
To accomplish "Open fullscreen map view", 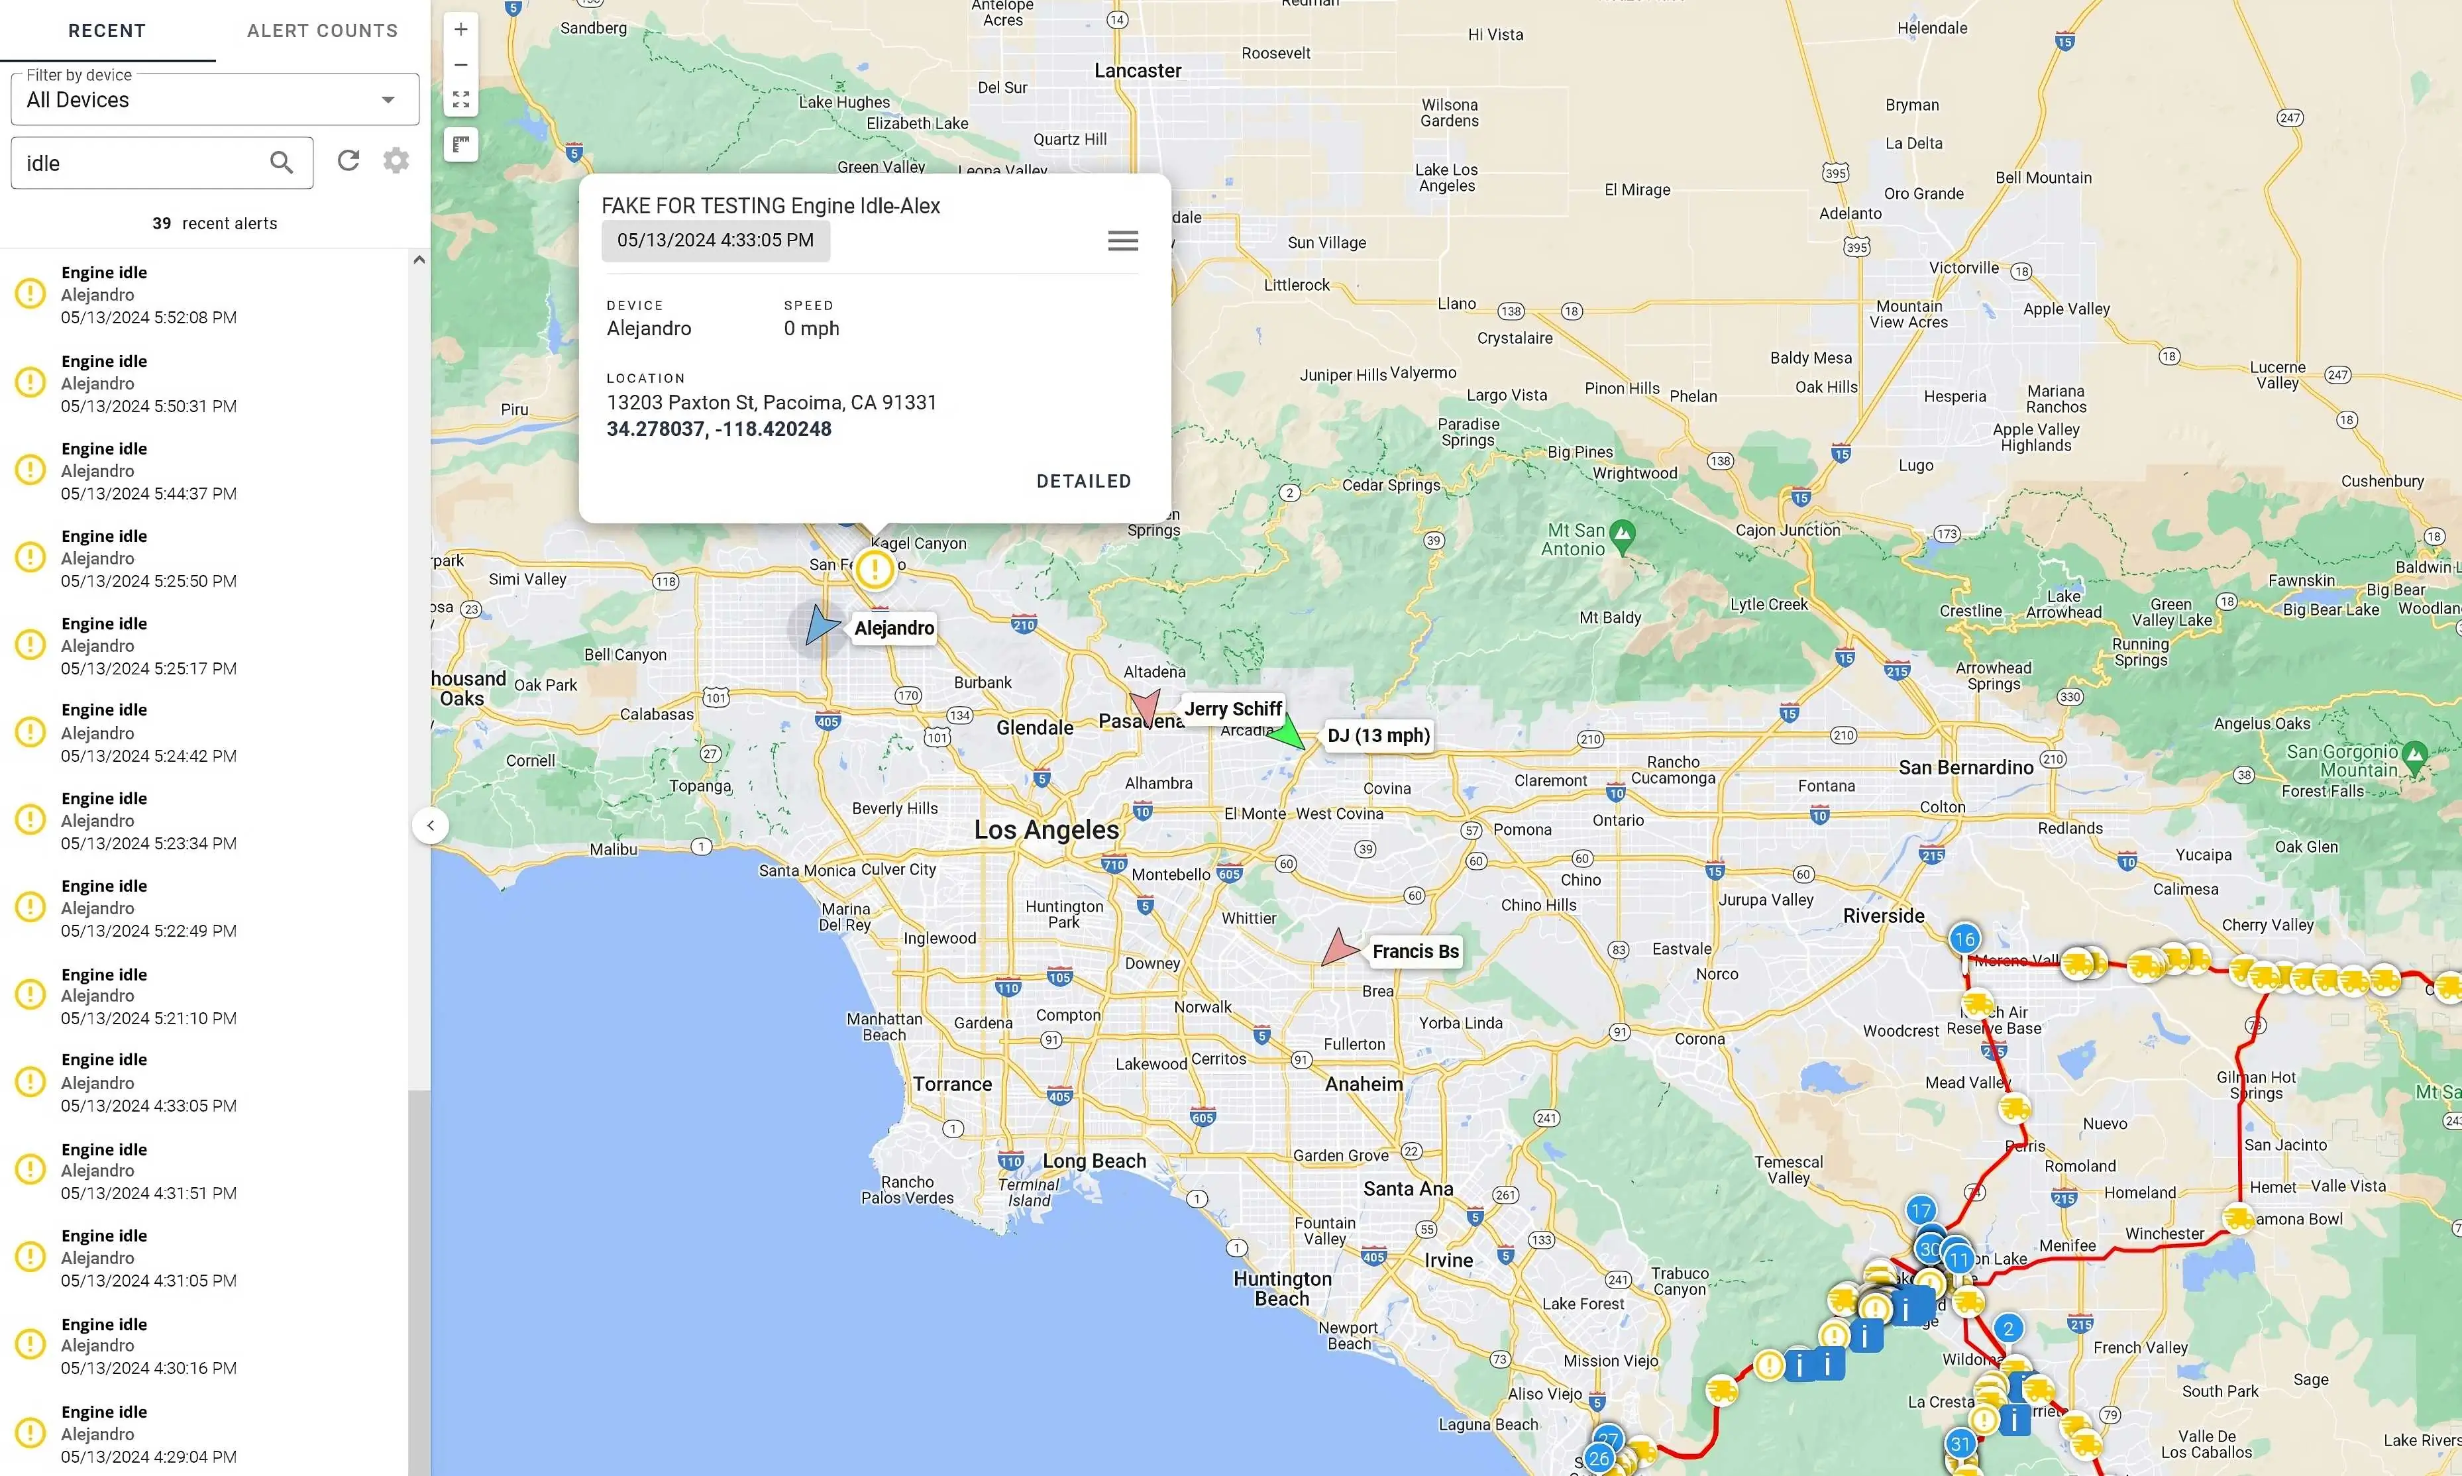I will pos(460,99).
